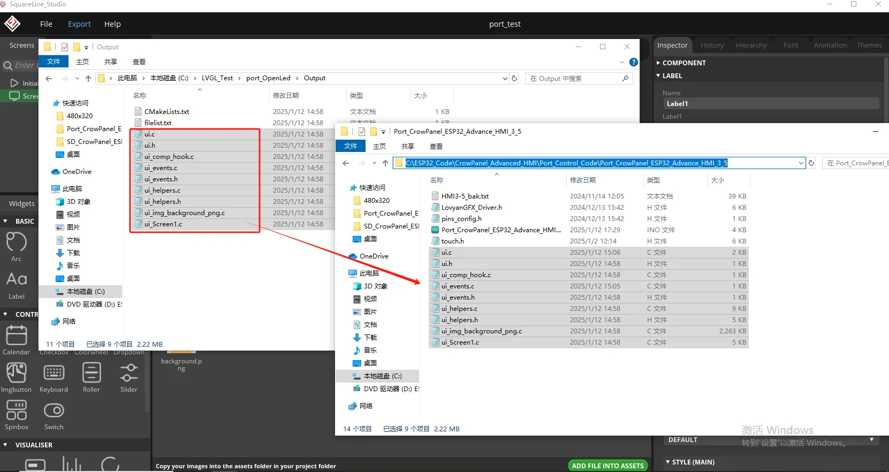
Task: Click the Name field containing Label1
Action: click(770, 104)
